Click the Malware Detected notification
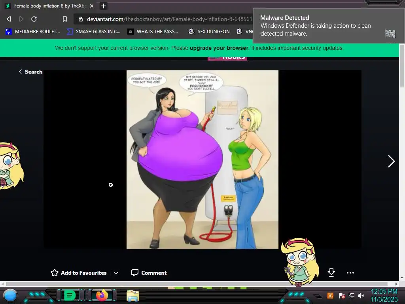The width and height of the screenshot is (405, 304). coord(329,26)
